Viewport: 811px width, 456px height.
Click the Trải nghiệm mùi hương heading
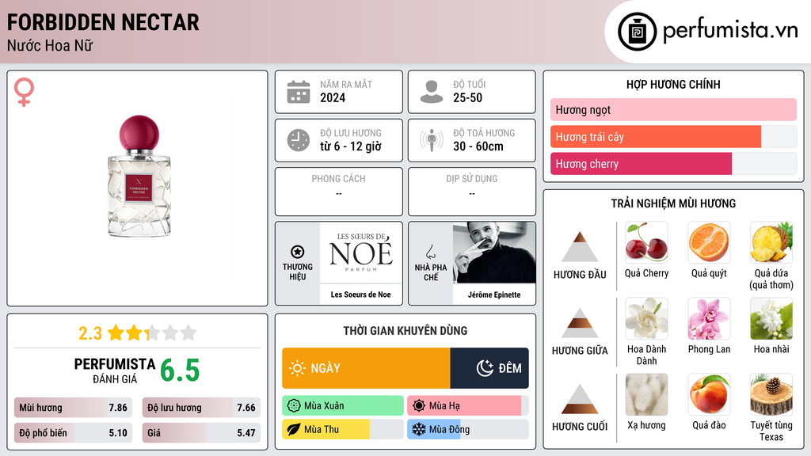(673, 203)
